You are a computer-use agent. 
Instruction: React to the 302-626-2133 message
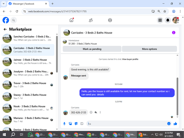[x=91, y=112]
